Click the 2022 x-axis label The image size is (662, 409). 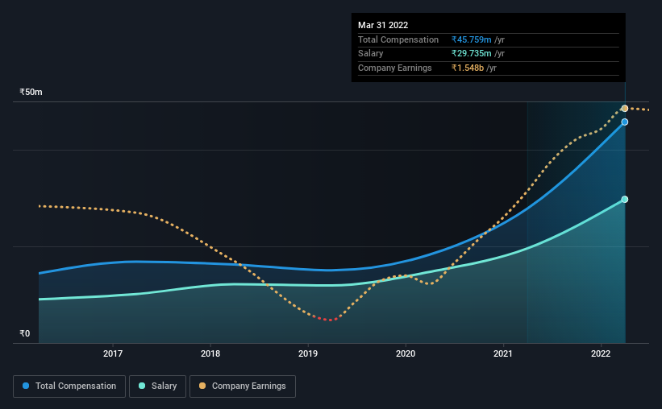601,353
